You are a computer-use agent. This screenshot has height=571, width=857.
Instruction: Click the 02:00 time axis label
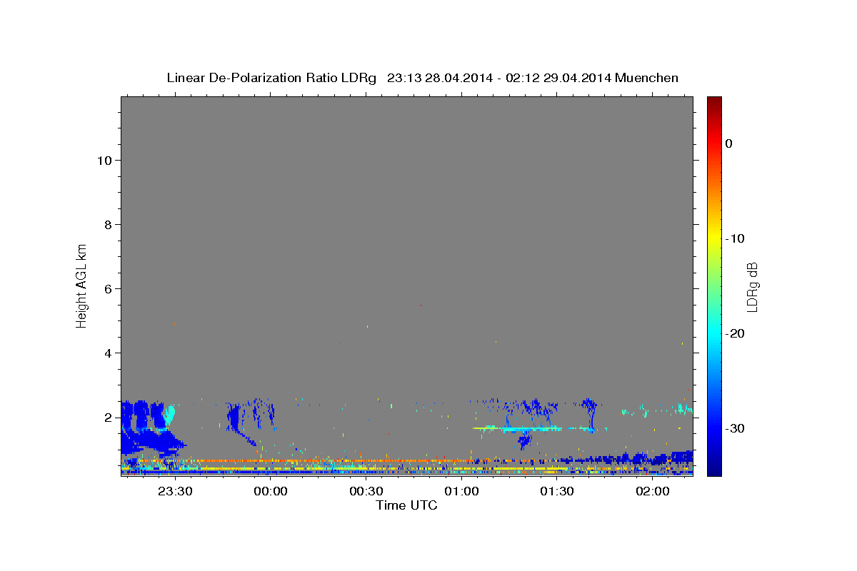click(x=653, y=491)
